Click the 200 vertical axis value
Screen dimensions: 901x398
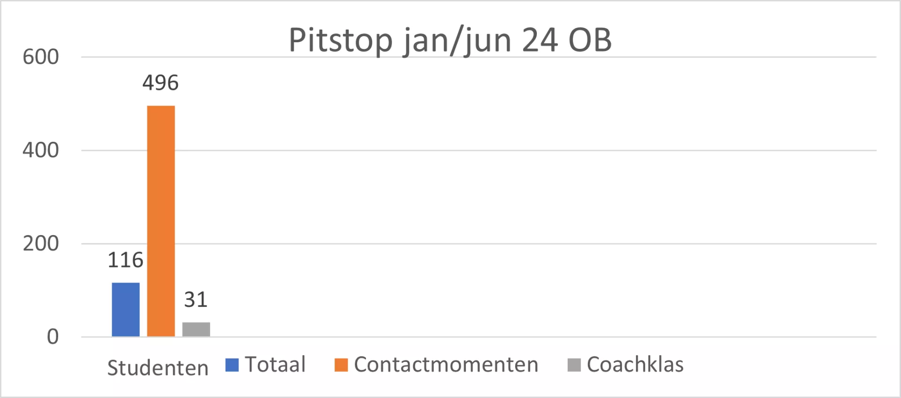[x=41, y=244]
